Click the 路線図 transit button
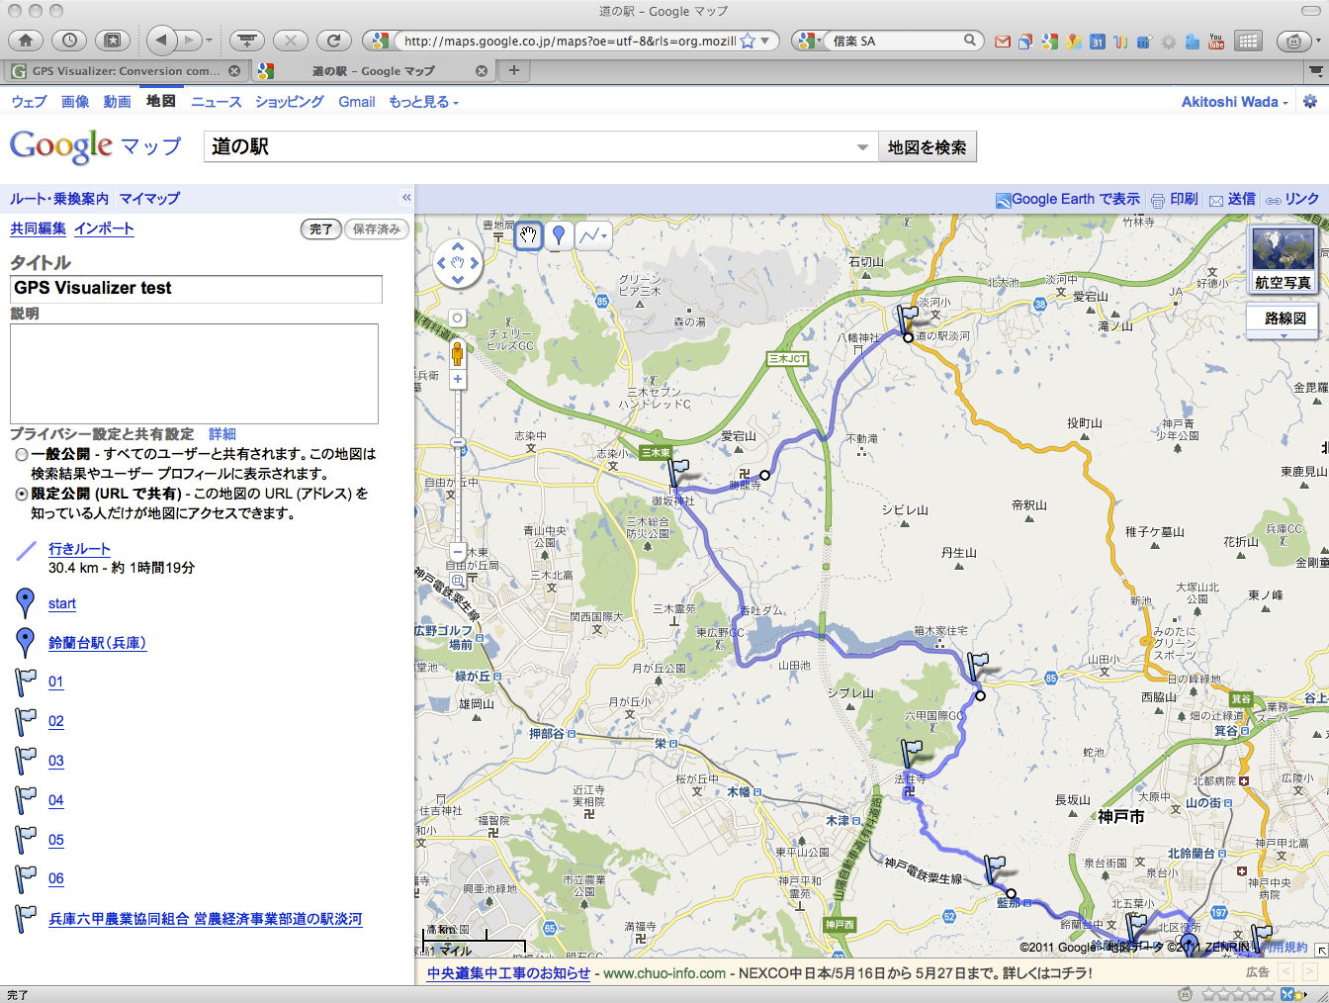 click(1285, 319)
